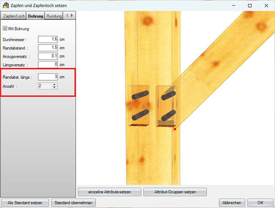Click the dialog title bar app icon
This screenshot has height=208, width=275.
pos(6,6)
